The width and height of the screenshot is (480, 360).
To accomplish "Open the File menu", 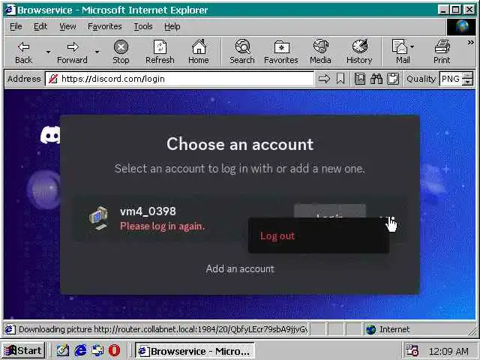I will click(x=16, y=27).
